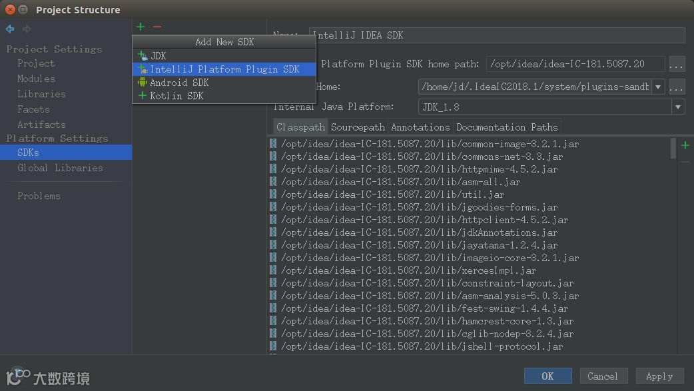This screenshot has width=694, height=391.
Task: Click the IntelliJ Platform Plugin SDK icon
Action: (x=143, y=69)
